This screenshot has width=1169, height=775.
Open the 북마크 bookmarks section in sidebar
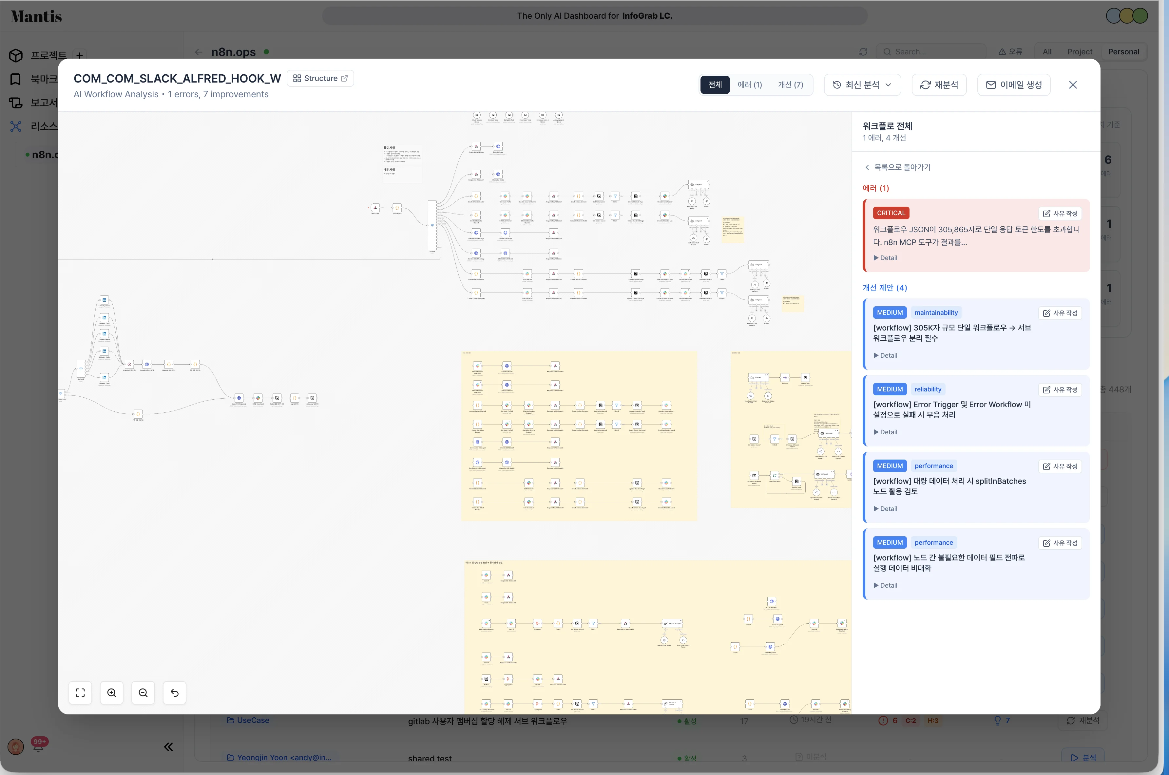(15, 79)
